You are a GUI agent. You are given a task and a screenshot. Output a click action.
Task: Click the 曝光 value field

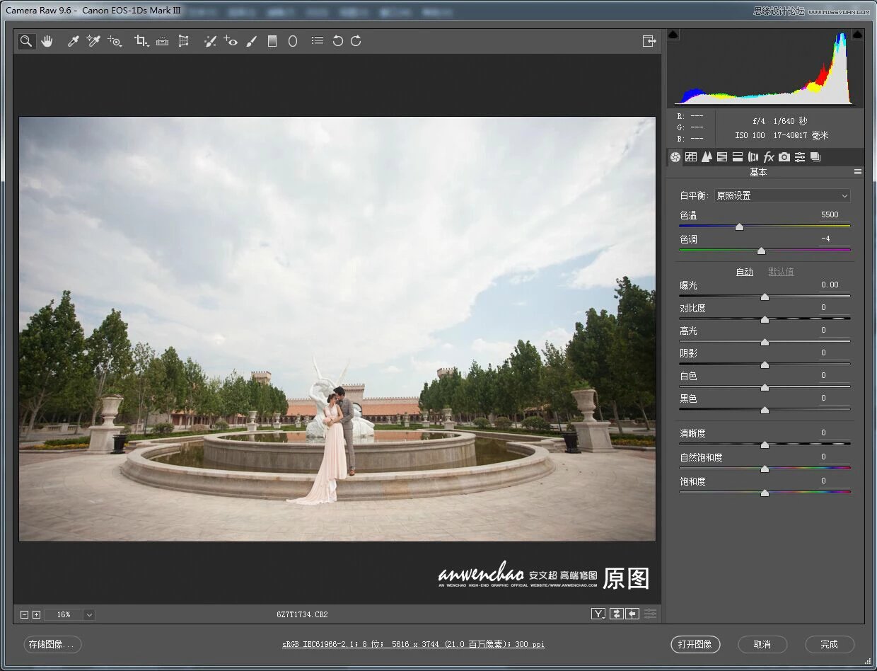pyautogui.click(x=830, y=285)
